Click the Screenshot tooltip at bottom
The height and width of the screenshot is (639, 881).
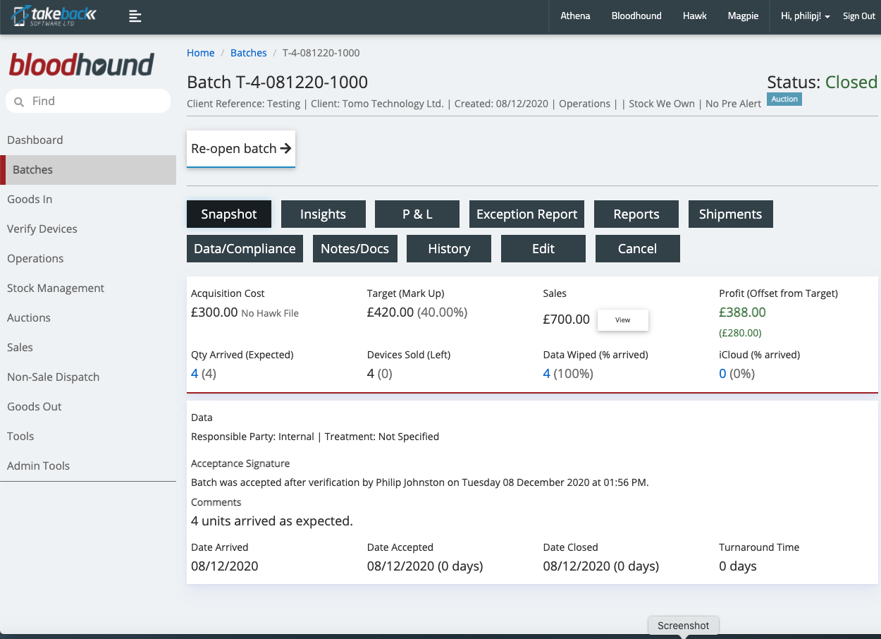684,626
